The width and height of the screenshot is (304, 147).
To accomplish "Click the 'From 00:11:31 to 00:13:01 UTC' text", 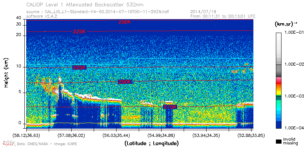I will click(x=223, y=16).
